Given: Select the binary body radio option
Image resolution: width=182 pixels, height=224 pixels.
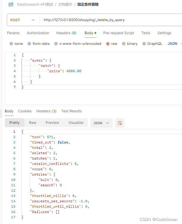Looking at the screenshot, I should click(124, 44).
